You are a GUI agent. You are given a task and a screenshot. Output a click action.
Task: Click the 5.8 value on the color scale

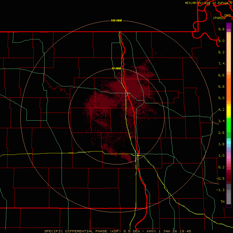[x=221, y=87]
